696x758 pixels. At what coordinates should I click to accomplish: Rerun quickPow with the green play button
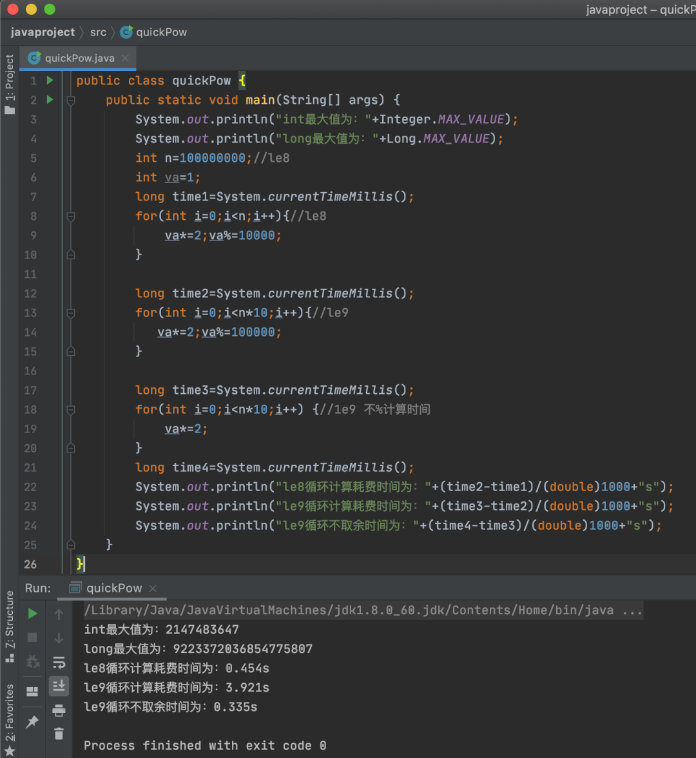point(32,614)
